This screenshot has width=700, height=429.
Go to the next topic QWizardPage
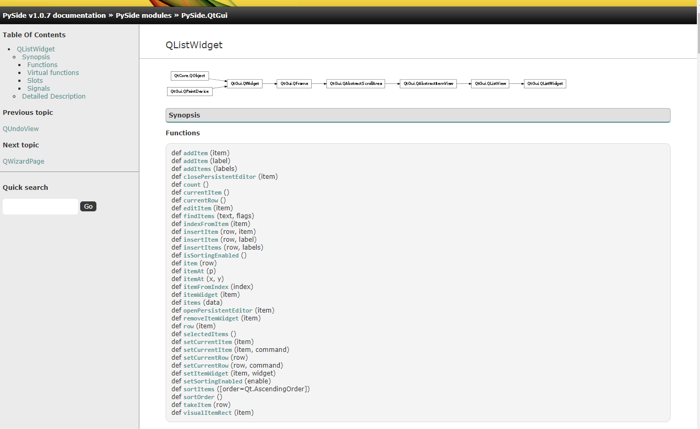tap(24, 161)
